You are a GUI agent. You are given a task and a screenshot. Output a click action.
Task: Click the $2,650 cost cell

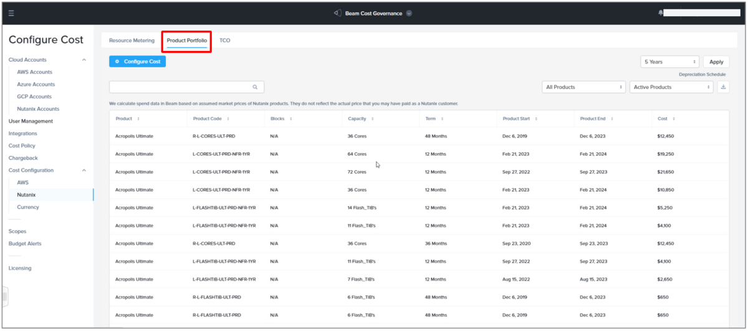(x=665, y=279)
